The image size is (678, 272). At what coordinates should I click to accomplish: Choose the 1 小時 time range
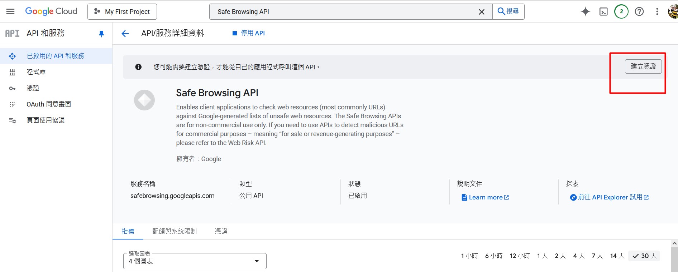pos(469,256)
